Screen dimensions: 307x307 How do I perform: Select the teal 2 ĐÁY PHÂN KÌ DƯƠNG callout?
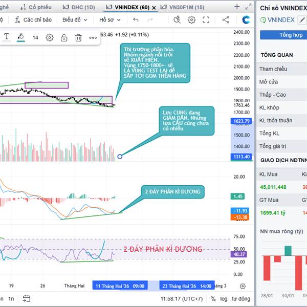click(173, 192)
